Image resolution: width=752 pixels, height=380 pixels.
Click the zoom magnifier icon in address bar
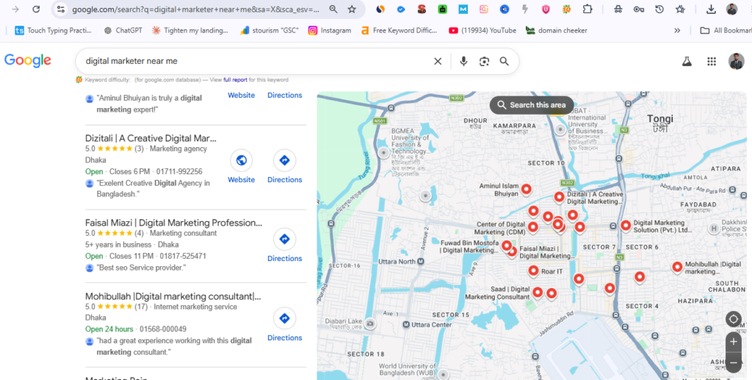coord(333,9)
